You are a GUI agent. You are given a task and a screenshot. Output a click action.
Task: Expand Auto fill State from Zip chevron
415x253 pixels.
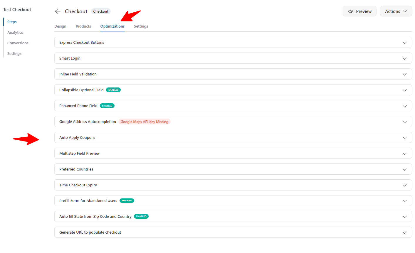pos(405,217)
